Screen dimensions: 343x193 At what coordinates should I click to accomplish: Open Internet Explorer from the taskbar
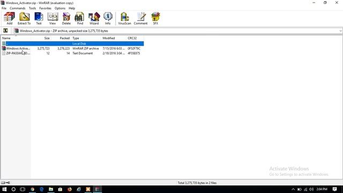[x=79, y=189]
